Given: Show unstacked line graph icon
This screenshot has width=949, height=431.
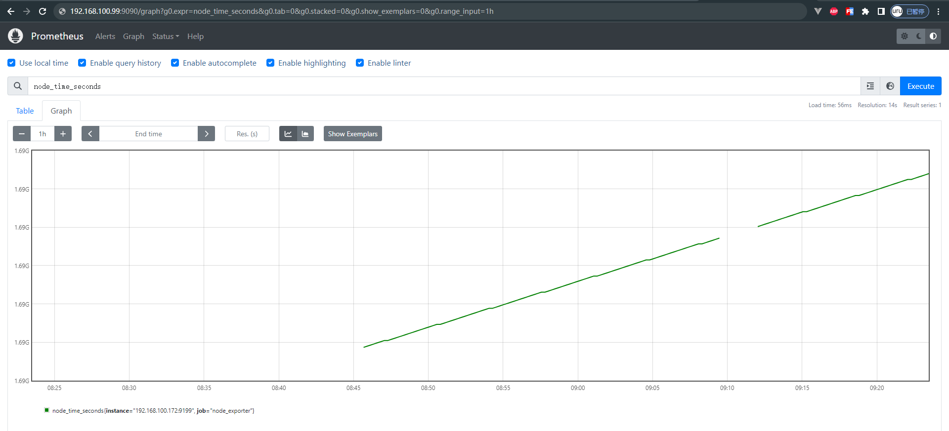Looking at the screenshot, I should (x=288, y=134).
